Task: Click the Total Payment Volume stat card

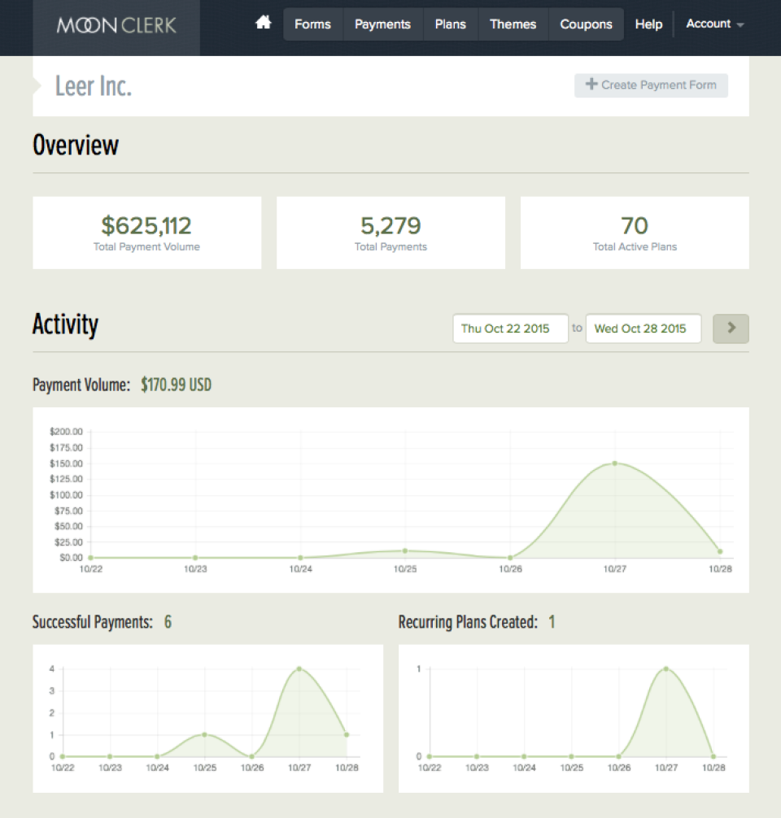Action: (146, 232)
